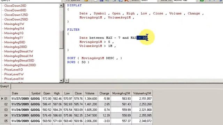Click the value 50 in the ROWS clause

coord(84,62)
